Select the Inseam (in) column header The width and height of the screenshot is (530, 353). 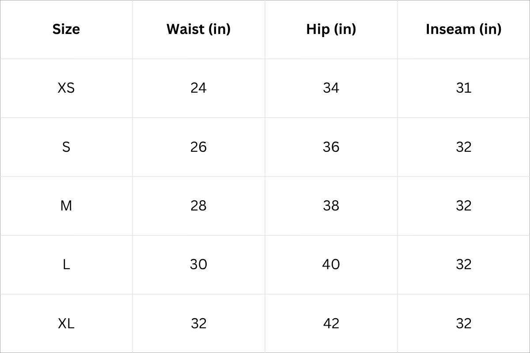click(x=464, y=29)
